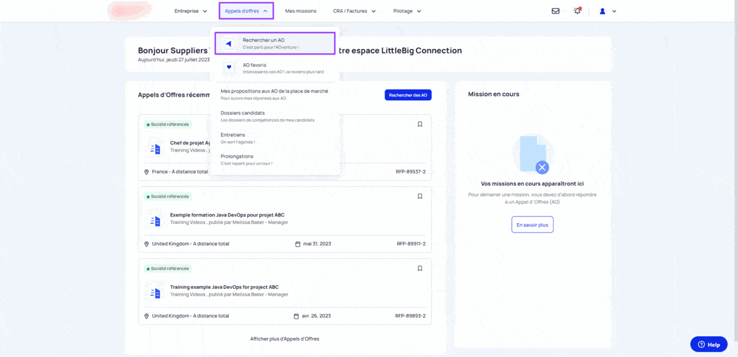738x357 pixels.
Task: Go to Mes missions
Action: (301, 11)
